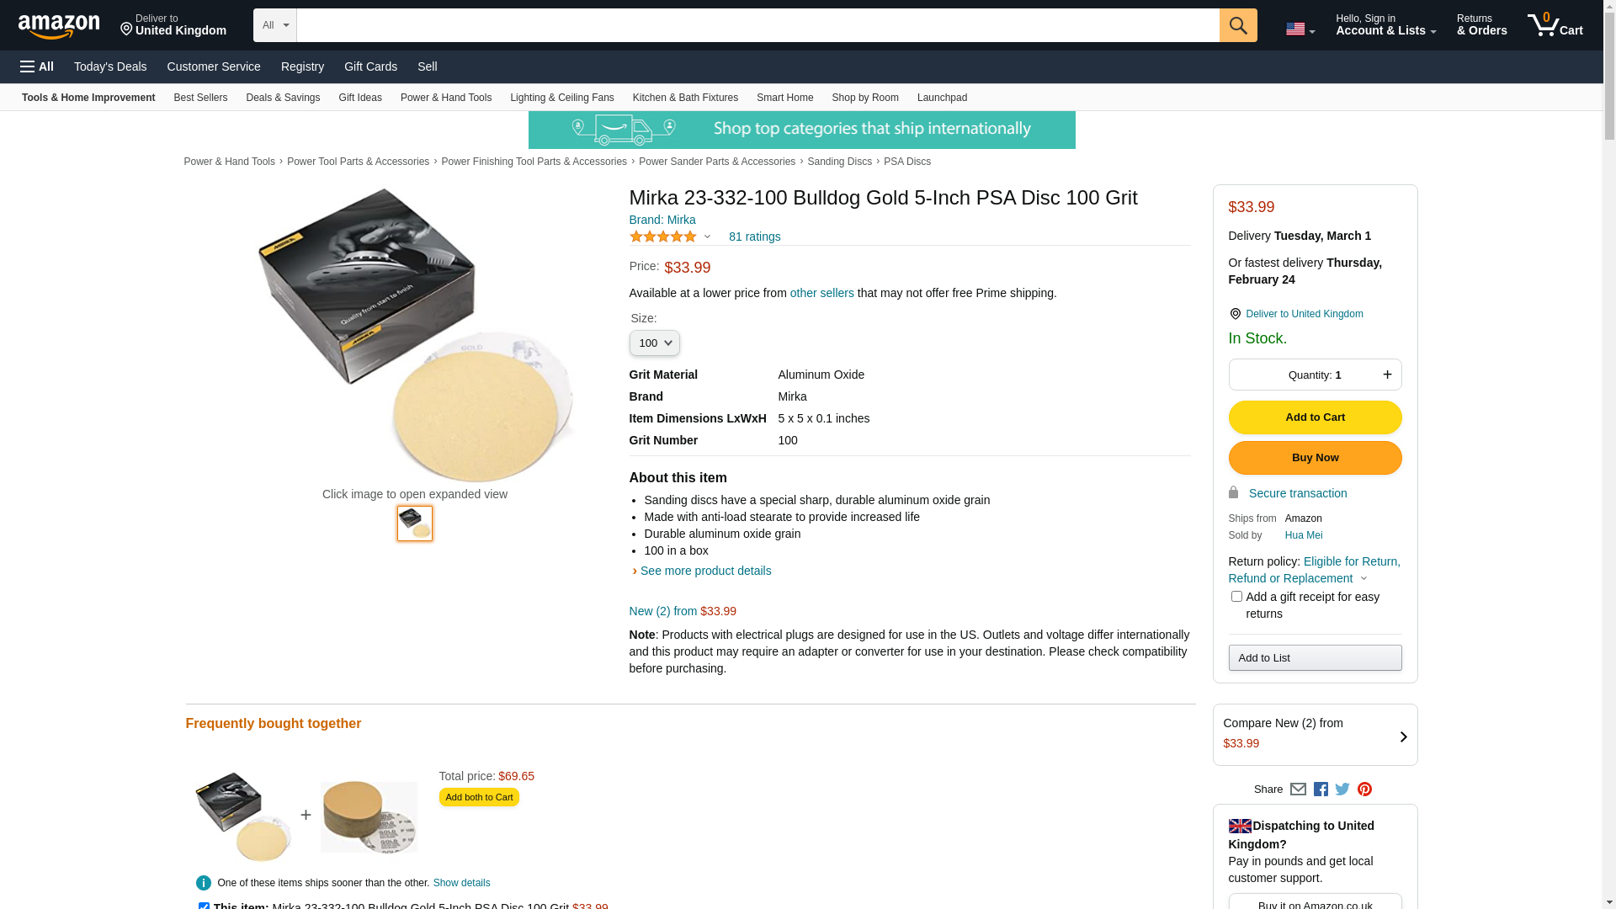The height and width of the screenshot is (909, 1616).
Task: Expand the star rating breakdown arrow
Action: [x=707, y=237]
